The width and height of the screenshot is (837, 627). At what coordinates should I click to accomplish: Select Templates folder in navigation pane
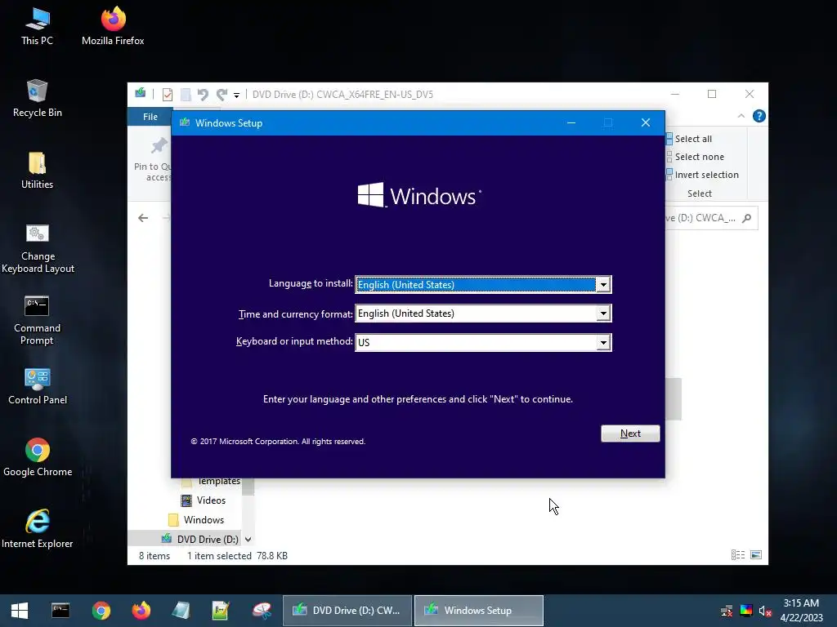pos(211,482)
